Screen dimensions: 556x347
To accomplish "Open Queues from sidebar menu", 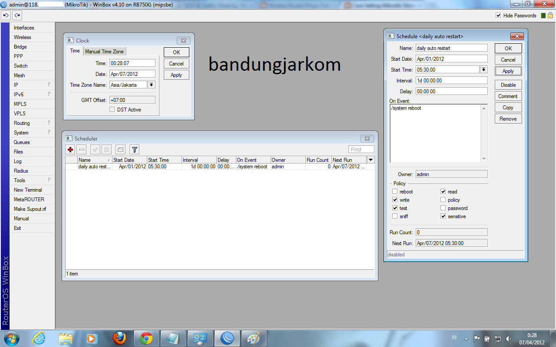I will point(33,142).
